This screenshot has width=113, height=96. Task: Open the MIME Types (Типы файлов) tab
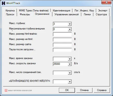pos(34,10)
